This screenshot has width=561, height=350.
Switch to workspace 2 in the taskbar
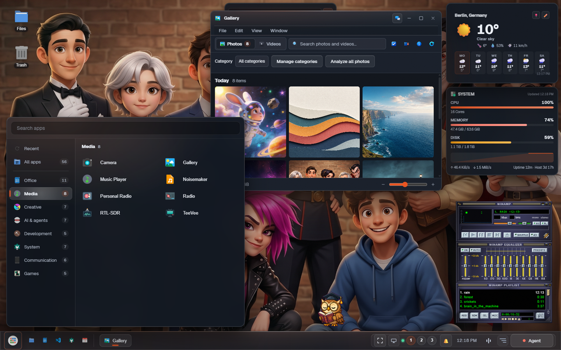422,340
